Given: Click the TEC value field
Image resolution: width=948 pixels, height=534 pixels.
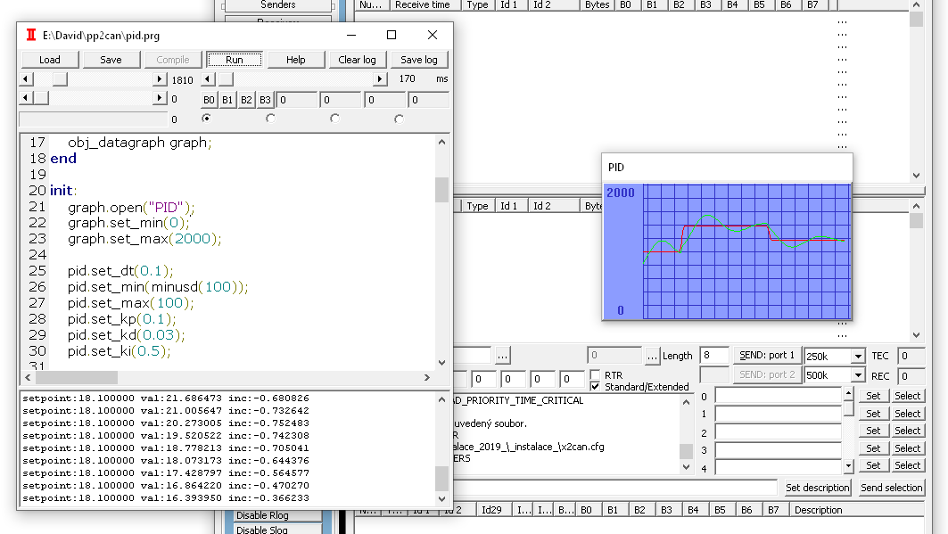Looking at the screenshot, I should 911,356.
